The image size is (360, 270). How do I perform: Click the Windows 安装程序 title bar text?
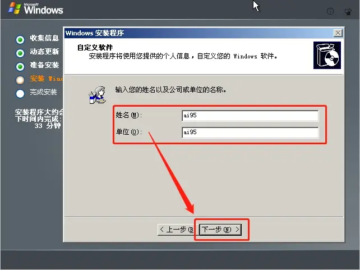click(95, 33)
